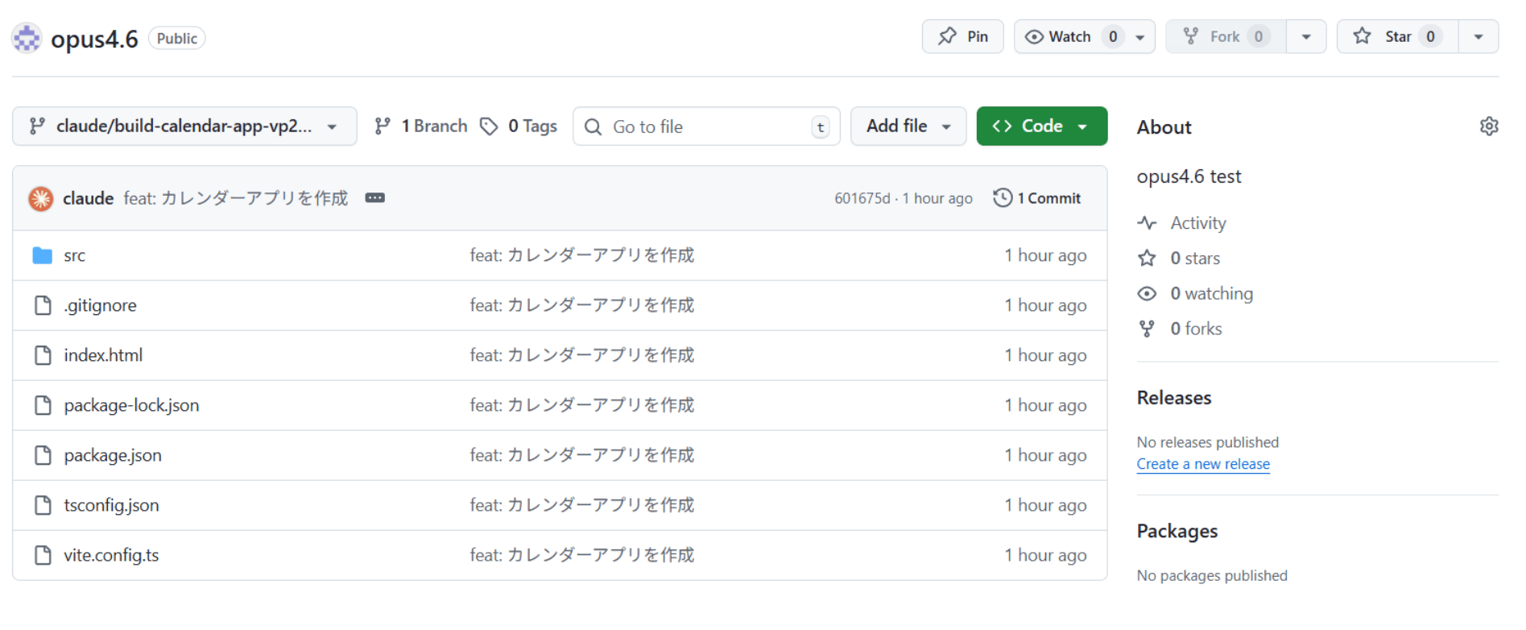Open the green Code dropdown

coord(1041,126)
